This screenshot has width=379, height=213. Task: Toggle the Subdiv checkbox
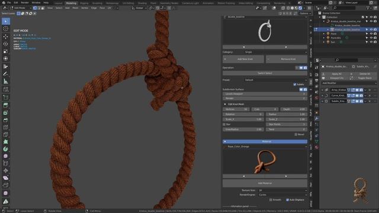(295, 84)
